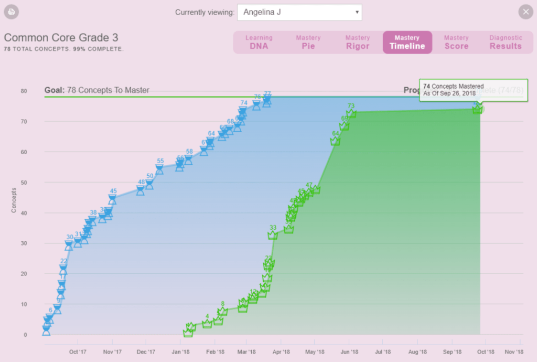Click the print icon in top-left corner

11,12
